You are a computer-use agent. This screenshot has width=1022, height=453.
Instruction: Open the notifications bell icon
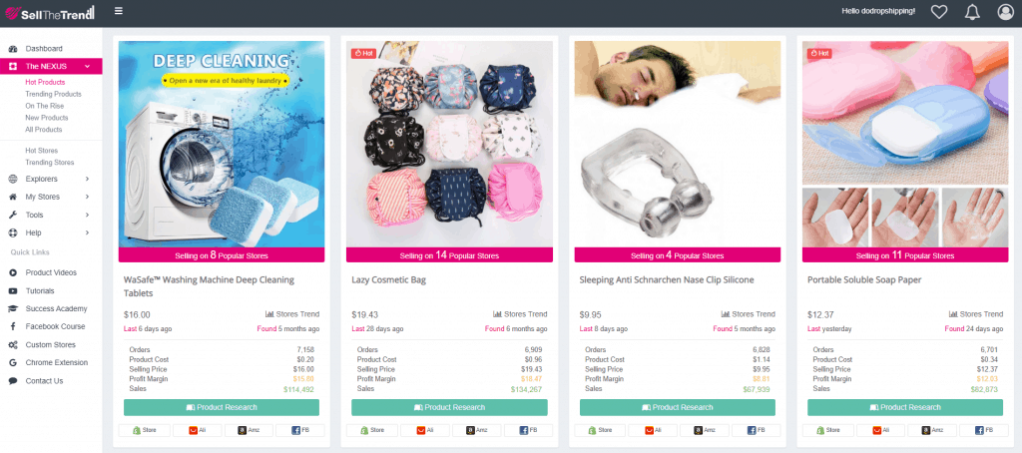pos(972,11)
